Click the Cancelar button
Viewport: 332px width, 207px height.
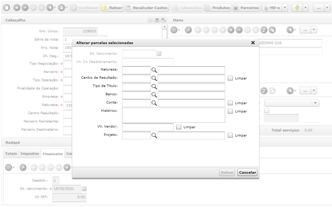(247, 172)
